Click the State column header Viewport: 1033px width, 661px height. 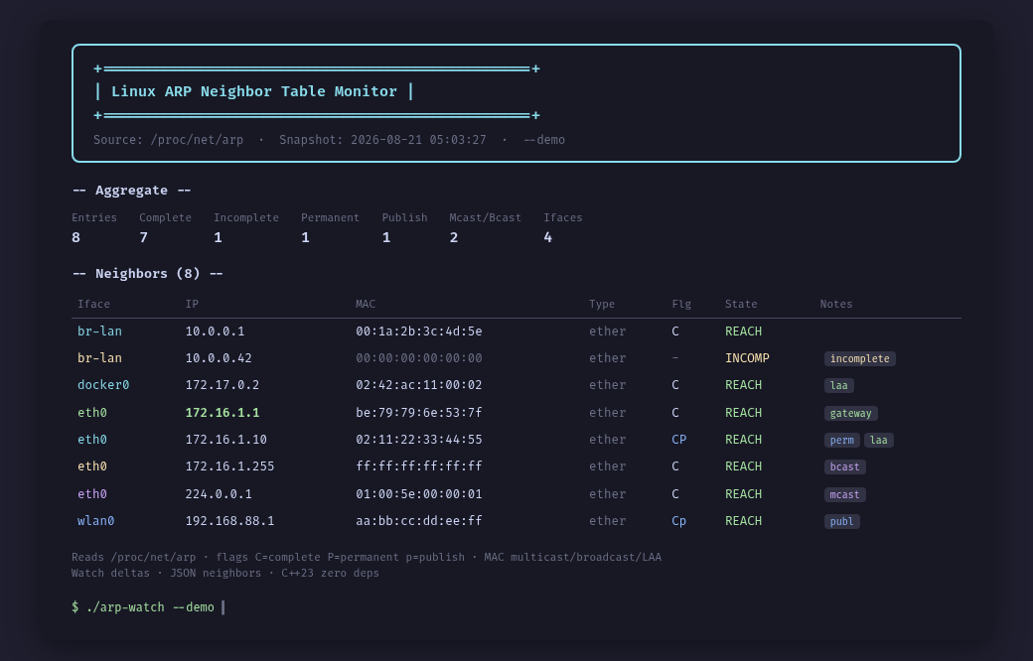(741, 304)
